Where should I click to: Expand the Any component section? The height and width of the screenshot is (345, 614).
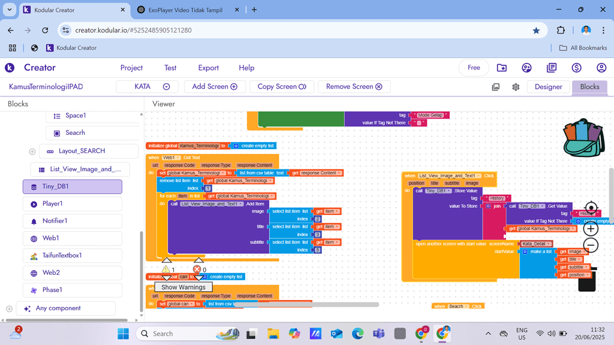[x=9, y=309]
